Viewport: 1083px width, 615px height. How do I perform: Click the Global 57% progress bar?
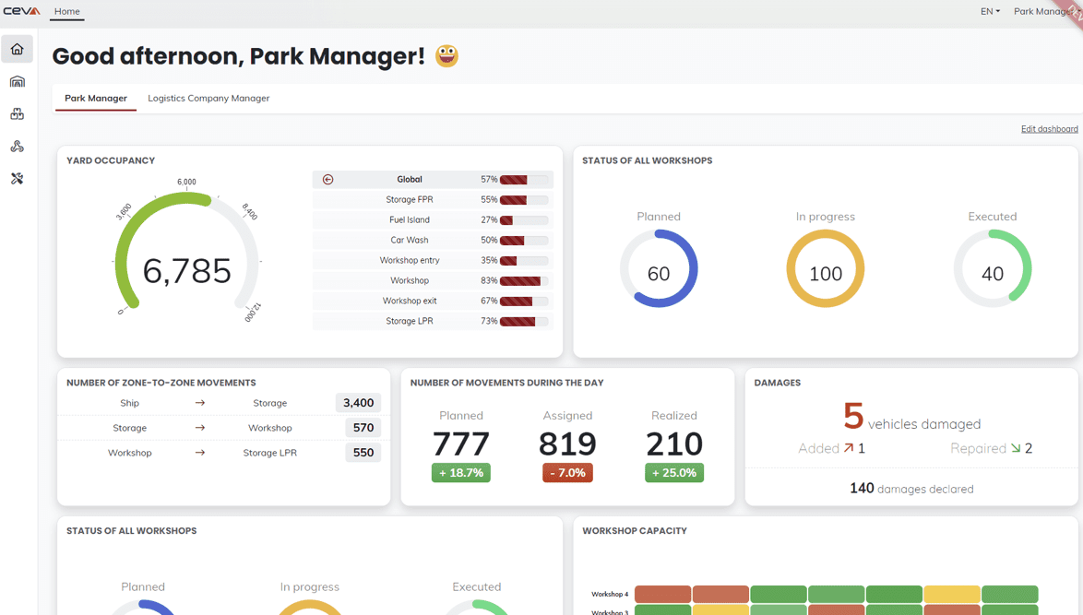click(524, 180)
